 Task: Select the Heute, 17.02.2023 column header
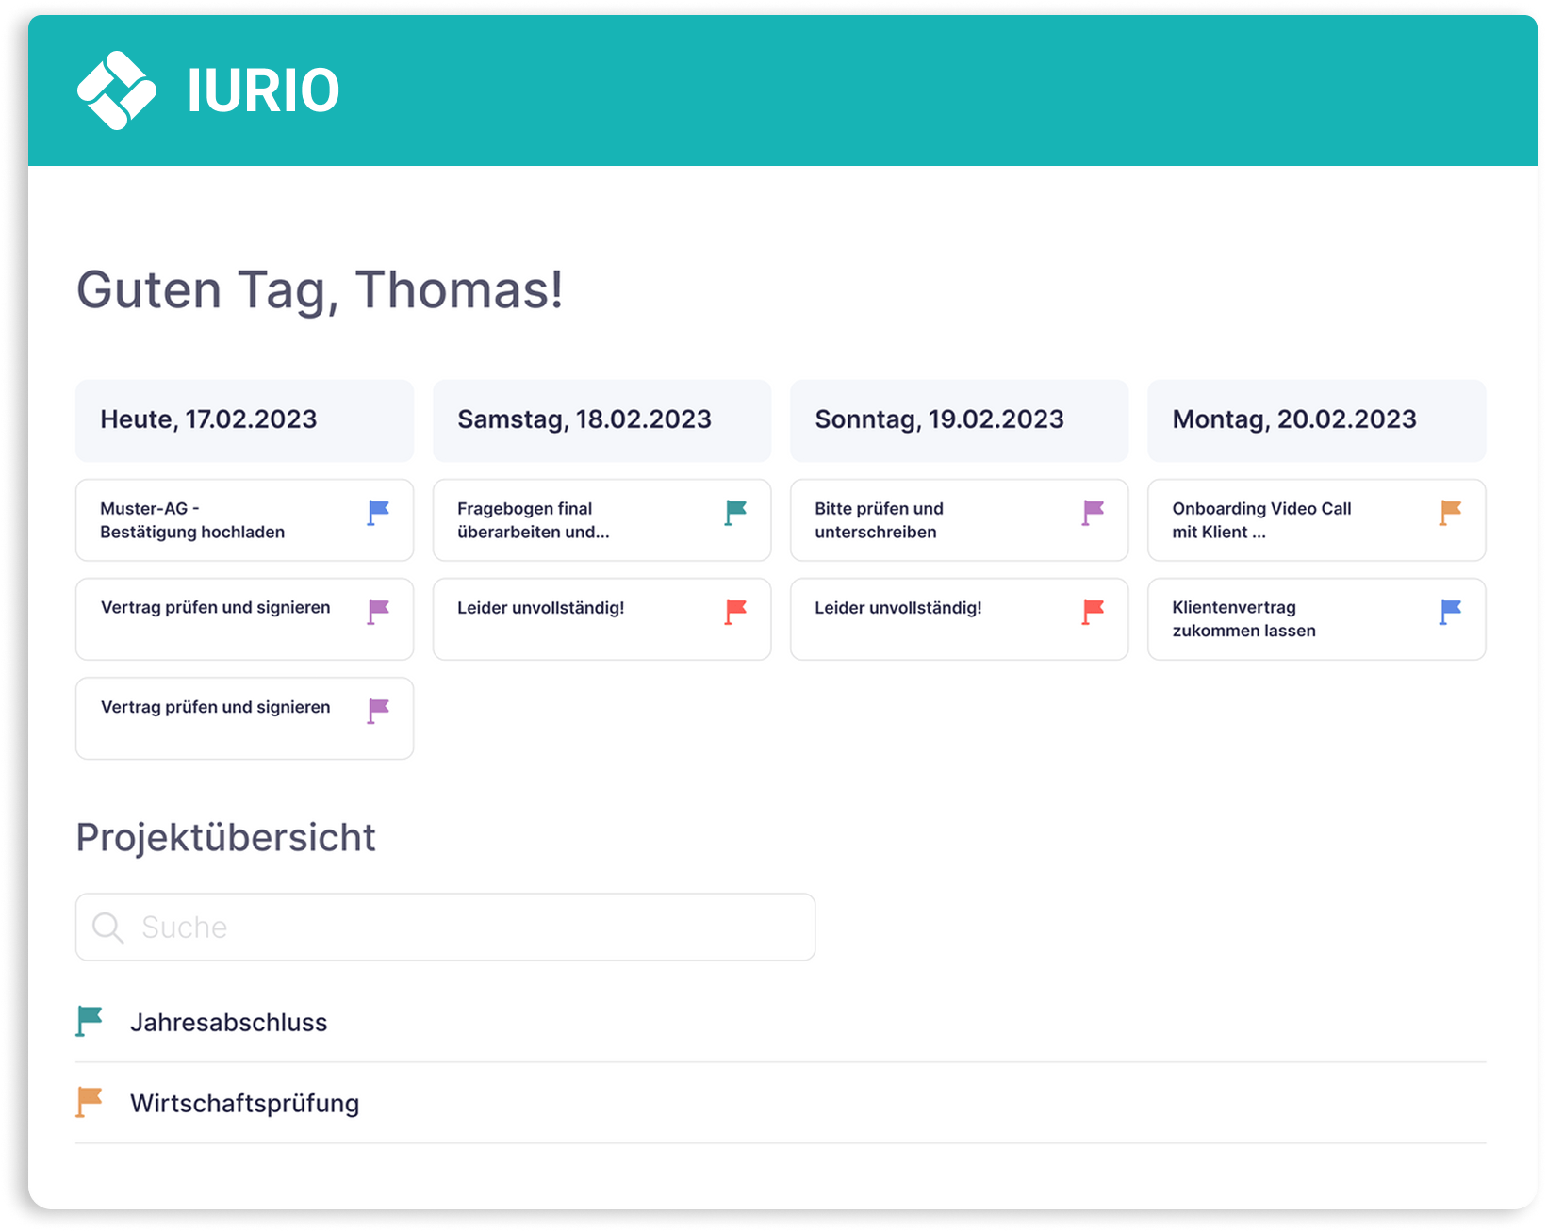point(244,420)
